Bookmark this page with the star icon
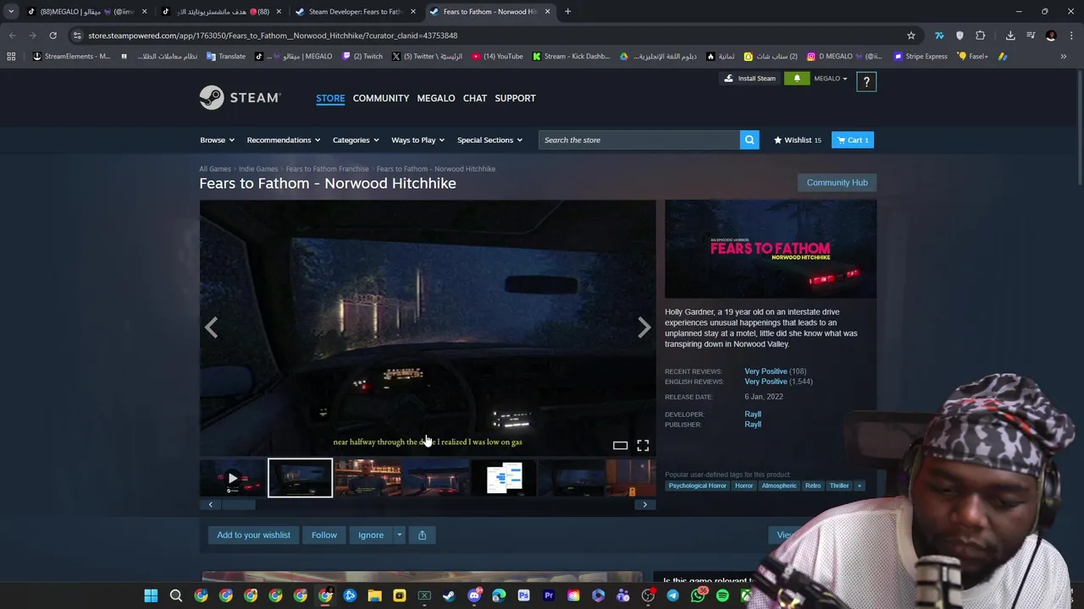The image size is (1084, 609). click(911, 36)
